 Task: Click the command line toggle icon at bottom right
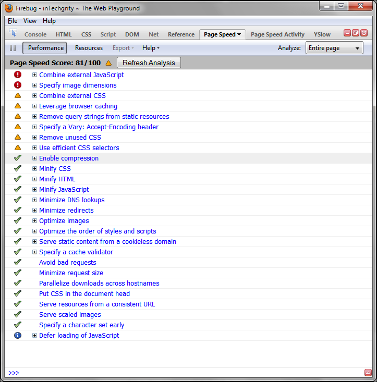[368, 373]
